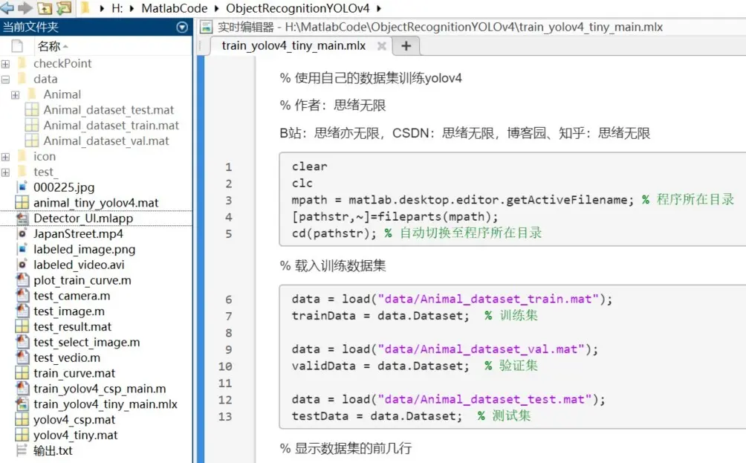Click code line 6 load train dataset
Viewport: 746px width, 463px height.
point(452,299)
